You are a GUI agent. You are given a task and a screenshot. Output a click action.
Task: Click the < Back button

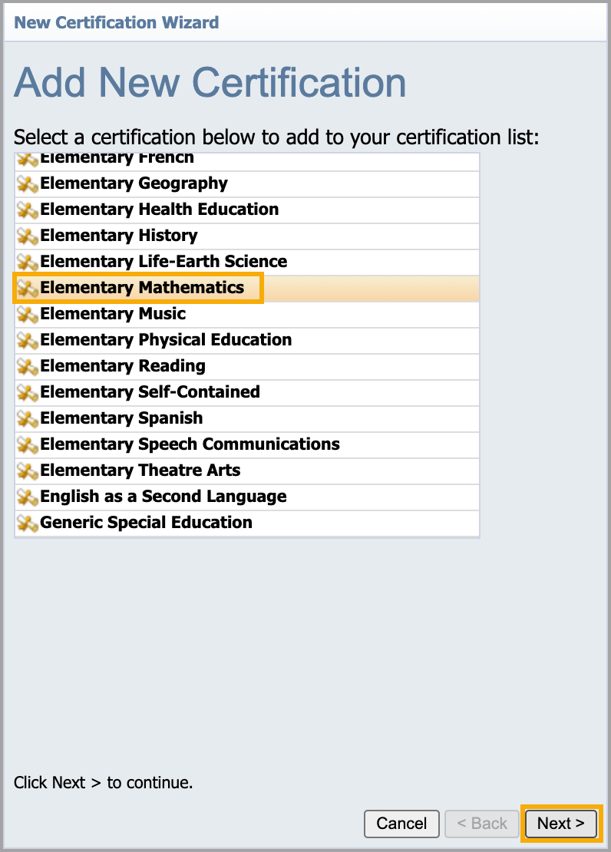tap(482, 824)
